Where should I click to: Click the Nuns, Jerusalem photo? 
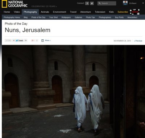[73, 91]
